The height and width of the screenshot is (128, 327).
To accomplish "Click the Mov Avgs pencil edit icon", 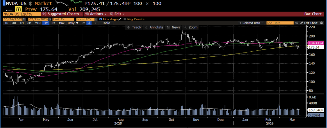I will click(x=120, y=19).
